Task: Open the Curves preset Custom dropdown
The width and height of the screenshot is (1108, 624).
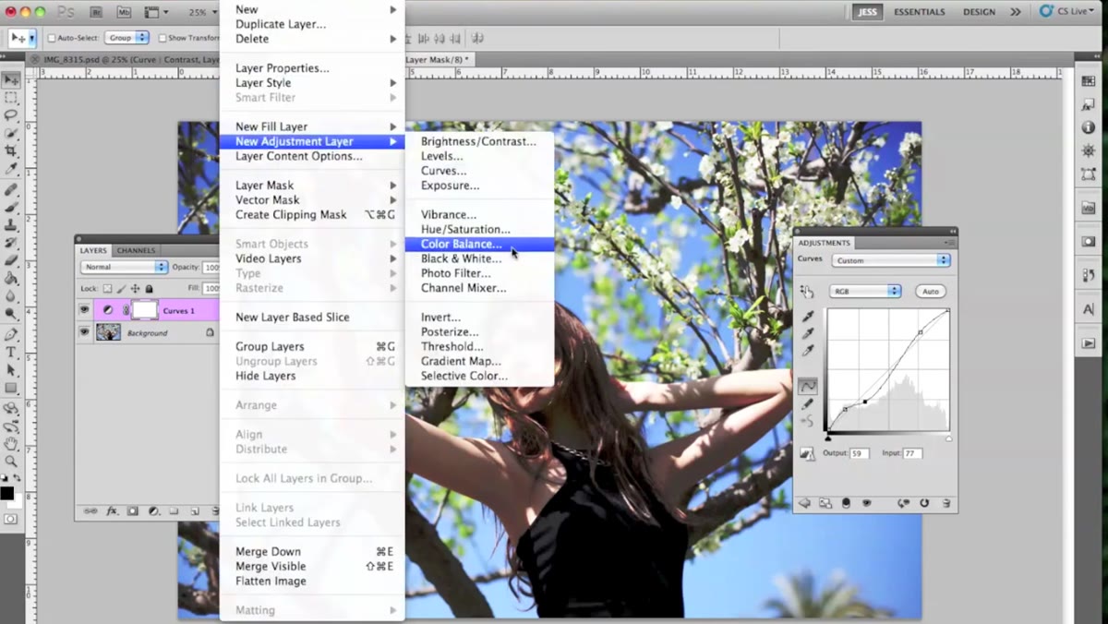Action: point(891,260)
